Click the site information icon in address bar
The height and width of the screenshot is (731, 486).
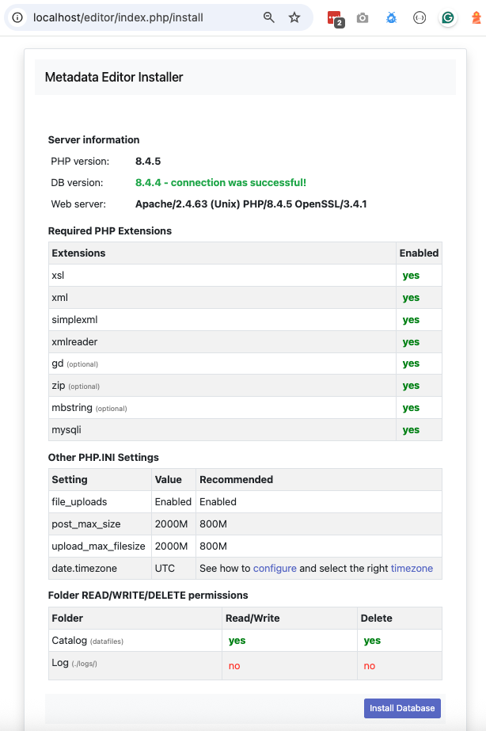[x=17, y=17]
